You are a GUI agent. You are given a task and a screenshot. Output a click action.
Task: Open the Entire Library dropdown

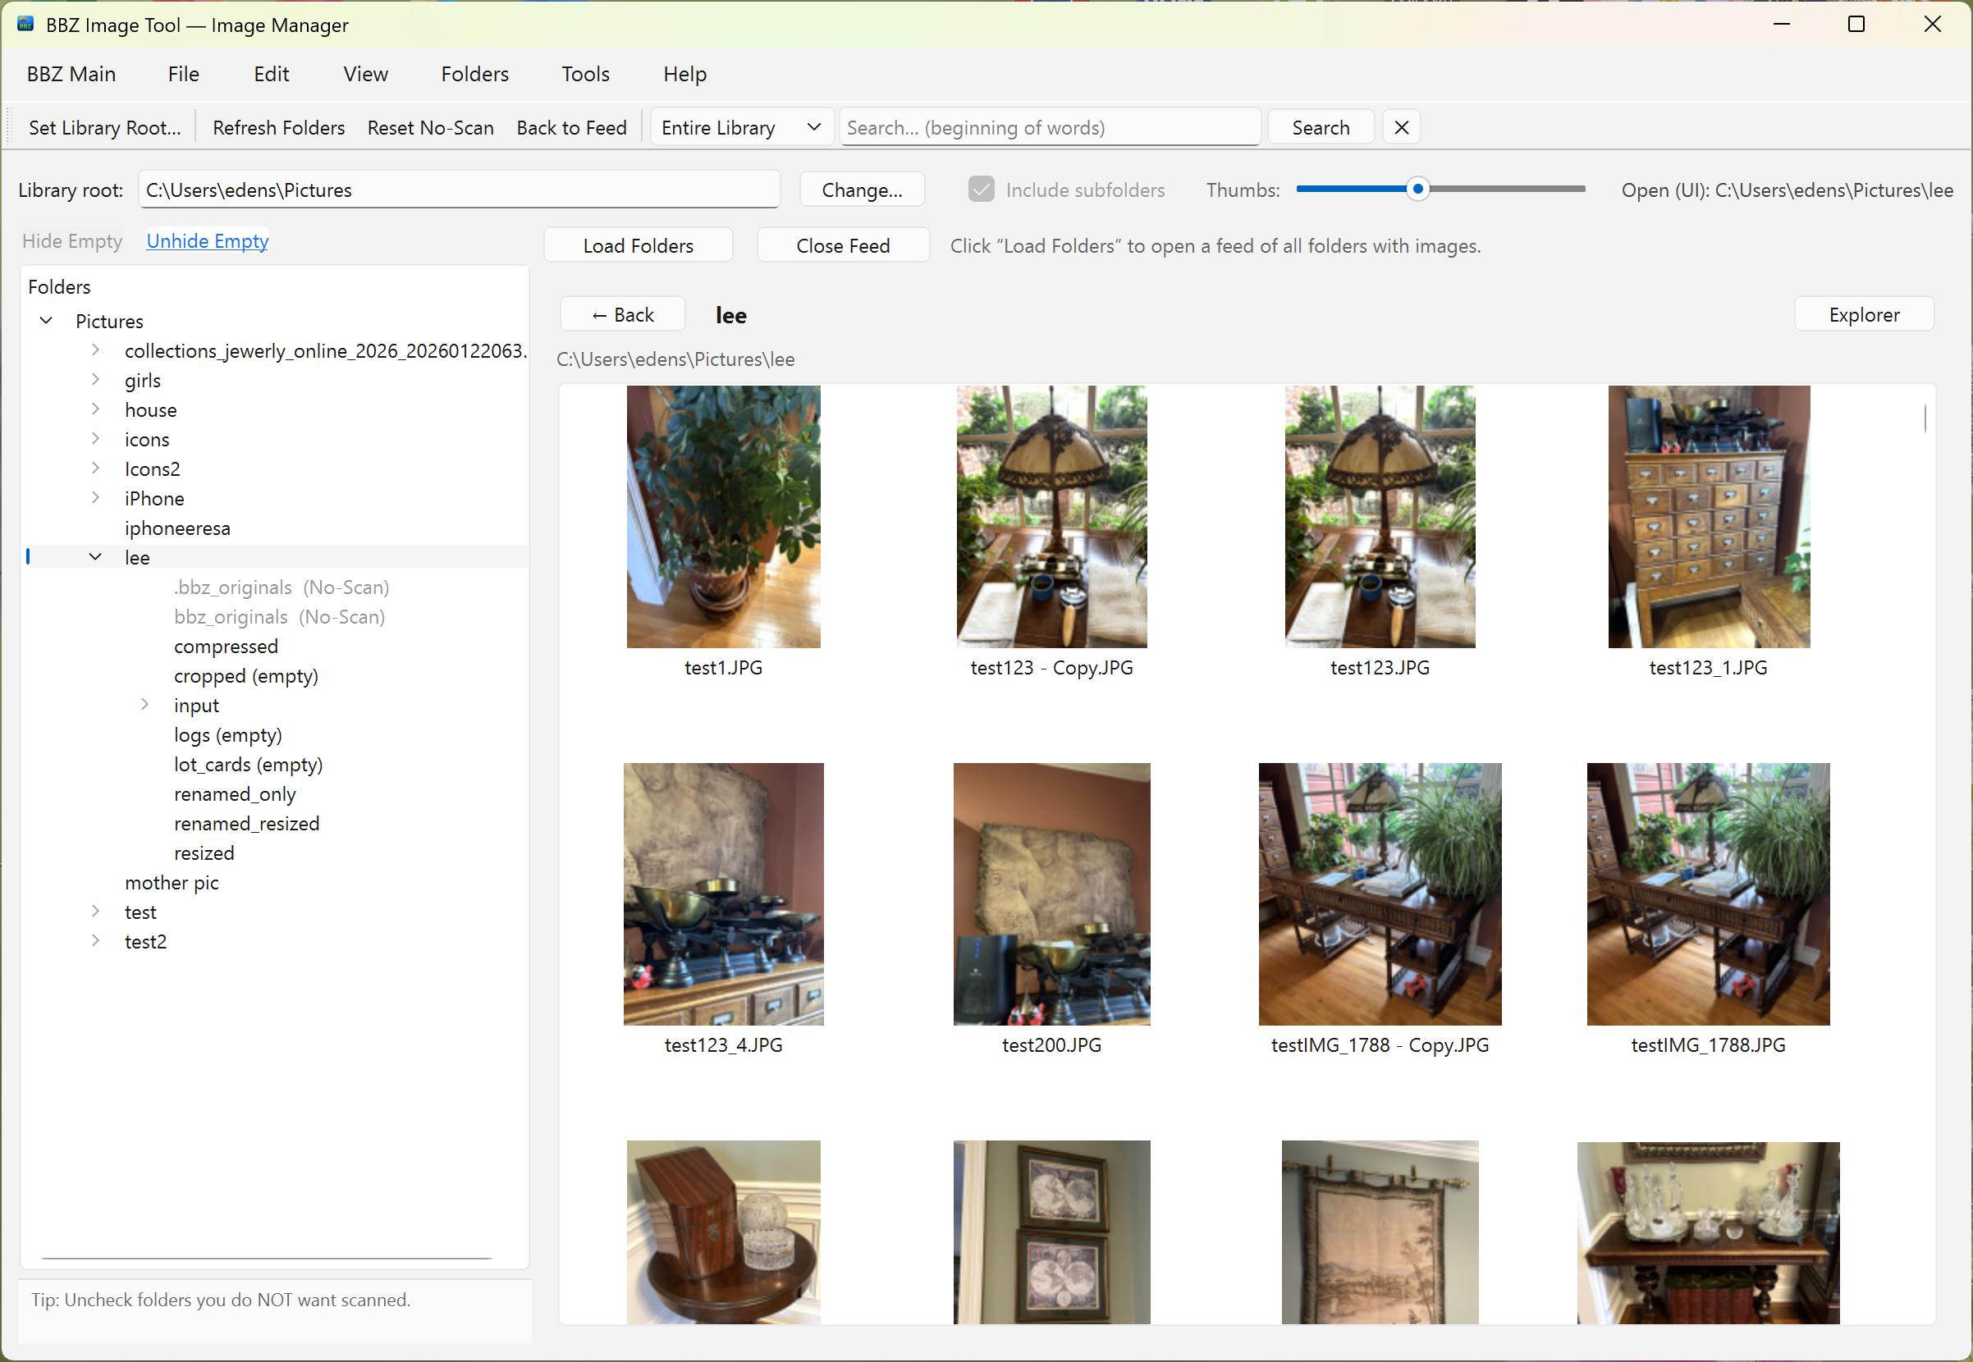click(x=741, y=127)
